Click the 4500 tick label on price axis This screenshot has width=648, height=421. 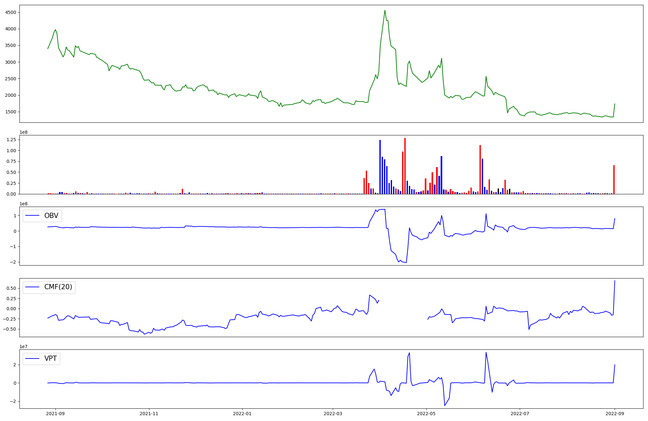click(x=11, y=13)
